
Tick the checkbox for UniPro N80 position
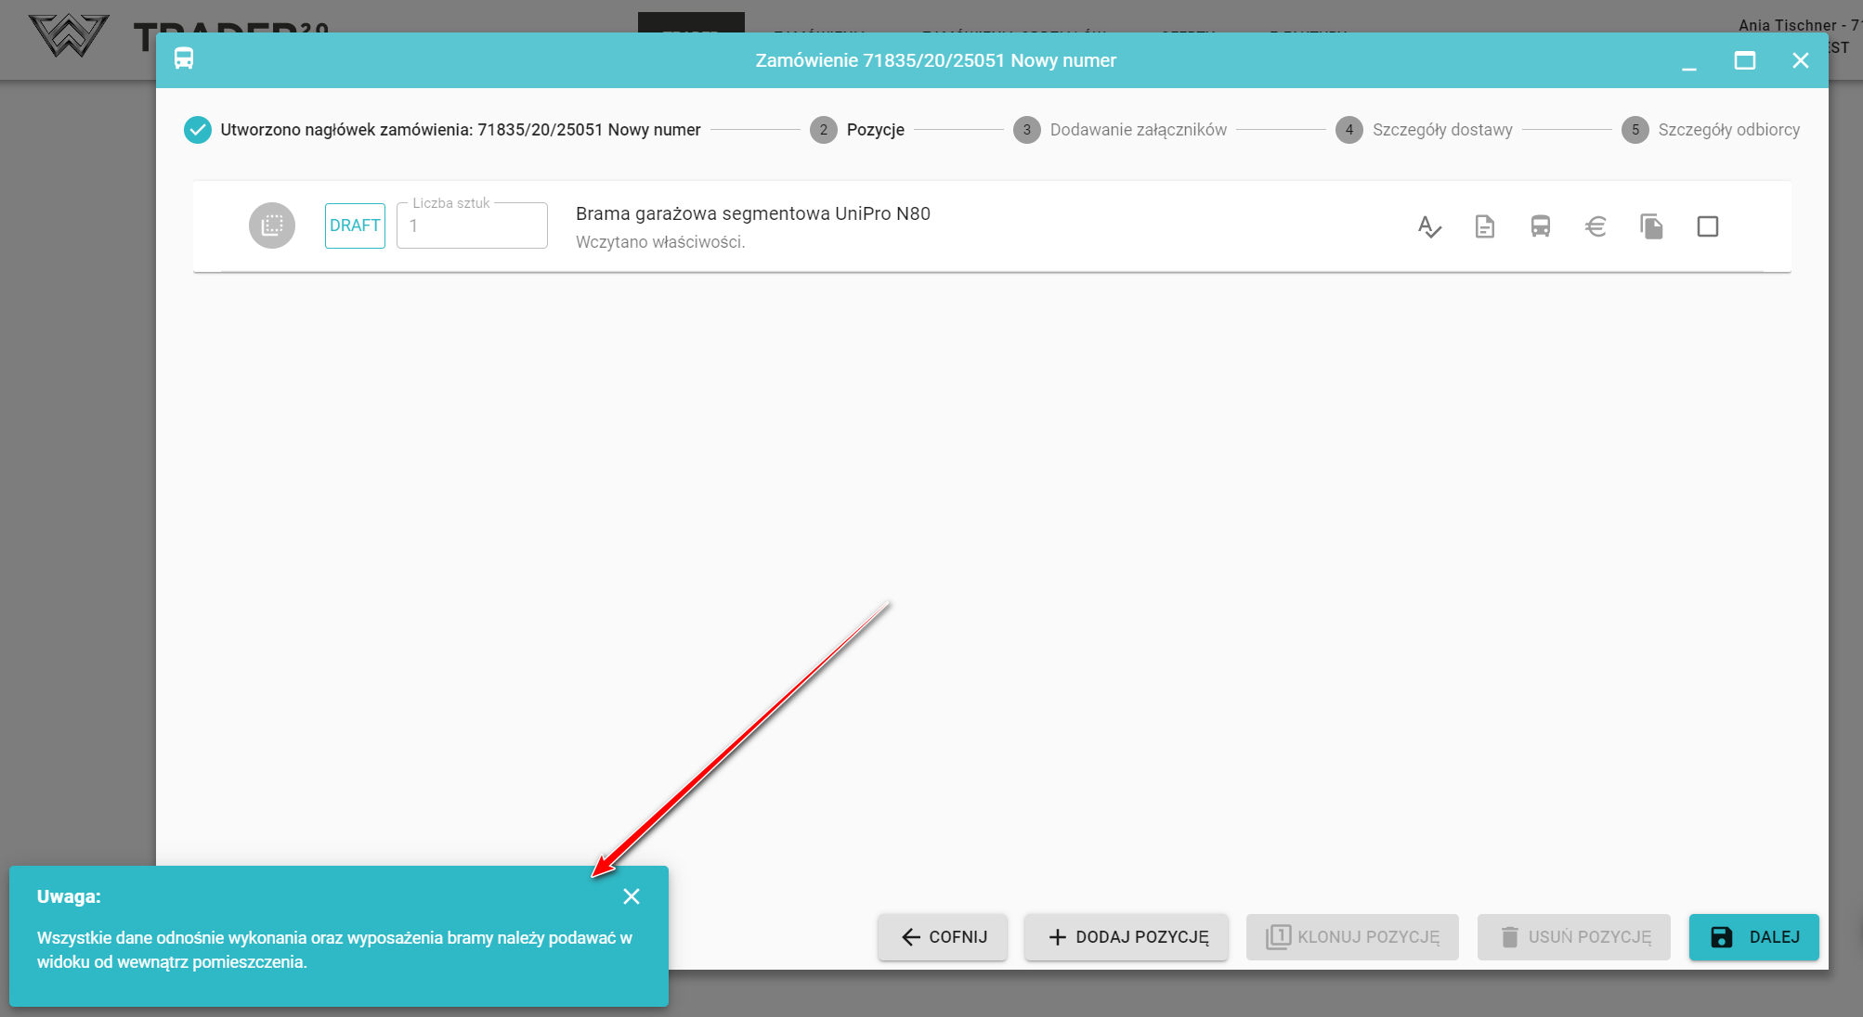[x=1707, y=226]
